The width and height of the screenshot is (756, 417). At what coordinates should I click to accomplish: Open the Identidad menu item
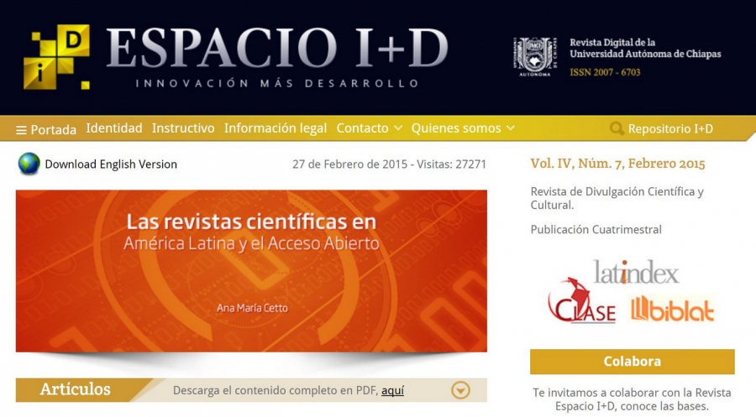coord(114,128)
